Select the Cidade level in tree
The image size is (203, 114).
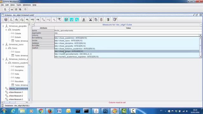[x=18, y=34]
